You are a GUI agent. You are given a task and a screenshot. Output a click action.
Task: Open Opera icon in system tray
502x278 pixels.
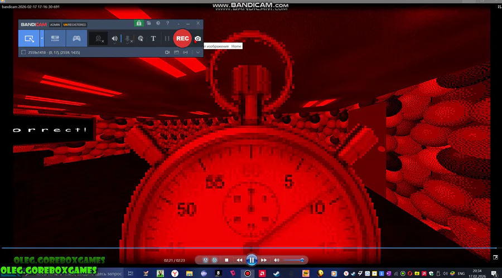[x=410, y=274]
